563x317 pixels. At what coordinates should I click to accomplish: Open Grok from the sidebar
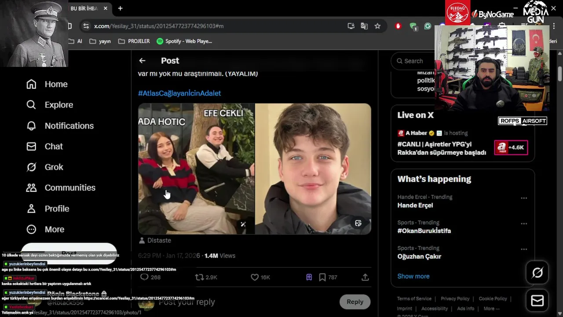click(x=44, y=167)
